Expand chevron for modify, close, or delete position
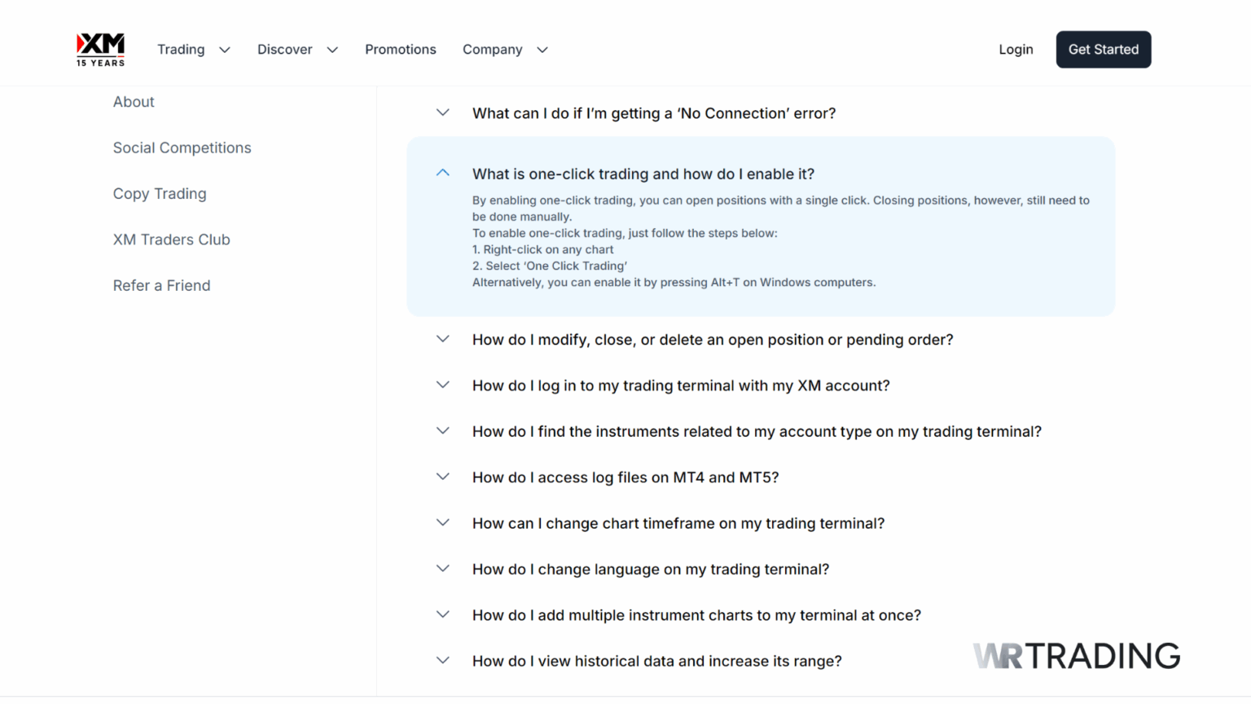Viewport: 1251px width, 704px height. 442,339
